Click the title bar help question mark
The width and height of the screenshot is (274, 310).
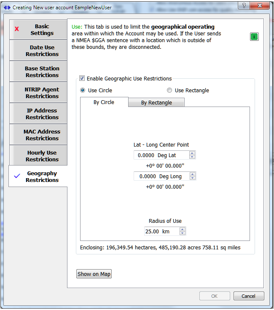pos(244,6)
